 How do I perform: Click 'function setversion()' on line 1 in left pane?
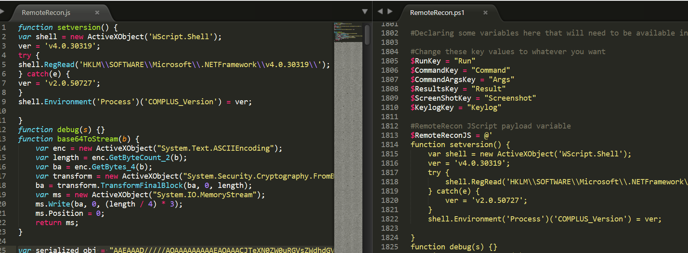coord(68,27)
